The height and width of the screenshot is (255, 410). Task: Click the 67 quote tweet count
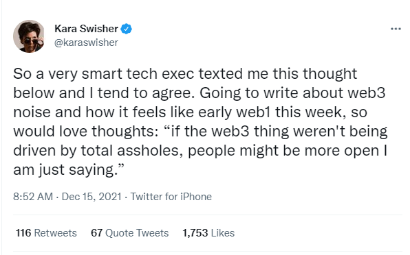96,233
